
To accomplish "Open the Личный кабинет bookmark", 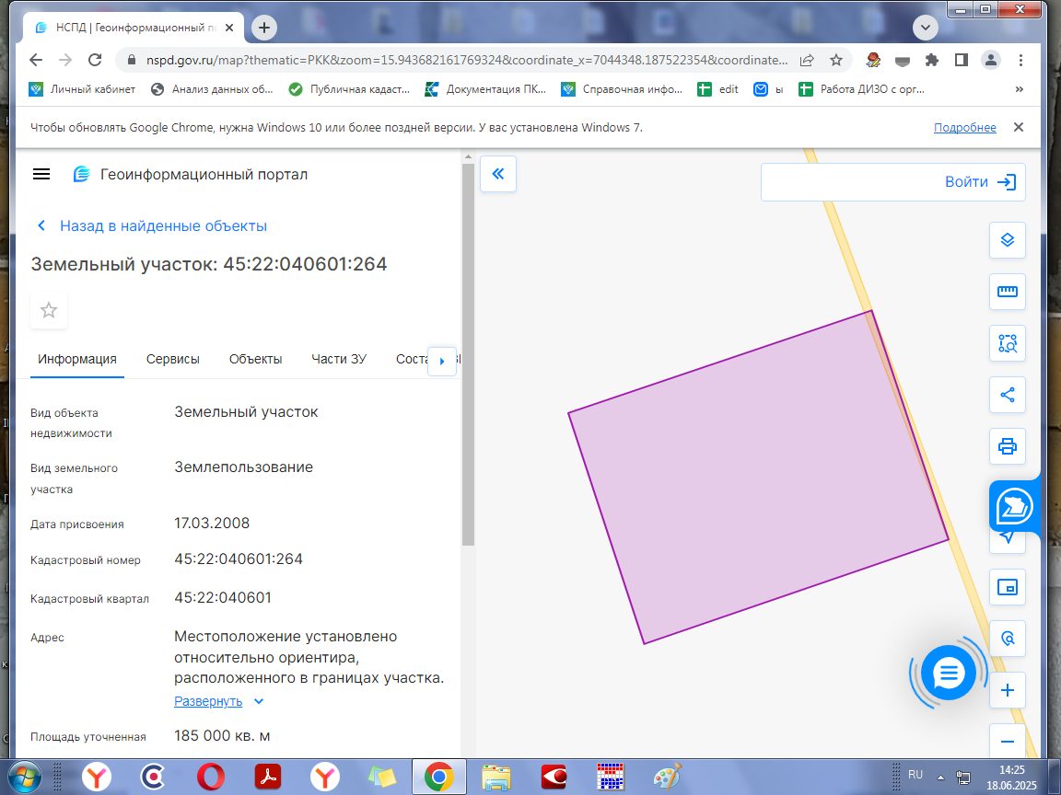I will [x=82, y=89].
